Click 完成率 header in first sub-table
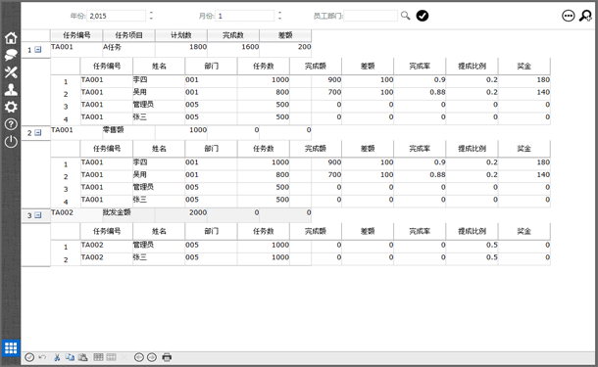The width and height of the screenshot is (598, 367). click(420, 67)
